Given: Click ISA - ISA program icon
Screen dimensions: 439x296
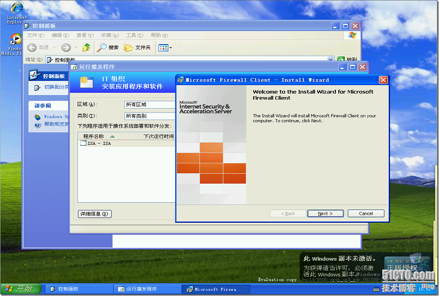Looking at the screenshot, I should 83,143.
